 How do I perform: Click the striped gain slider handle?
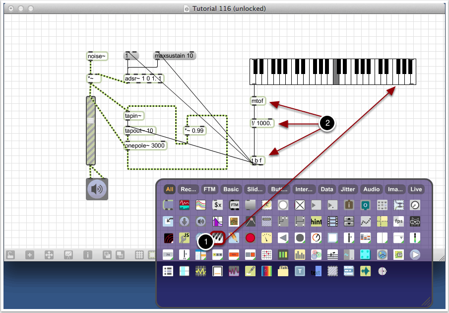point(90,120)
